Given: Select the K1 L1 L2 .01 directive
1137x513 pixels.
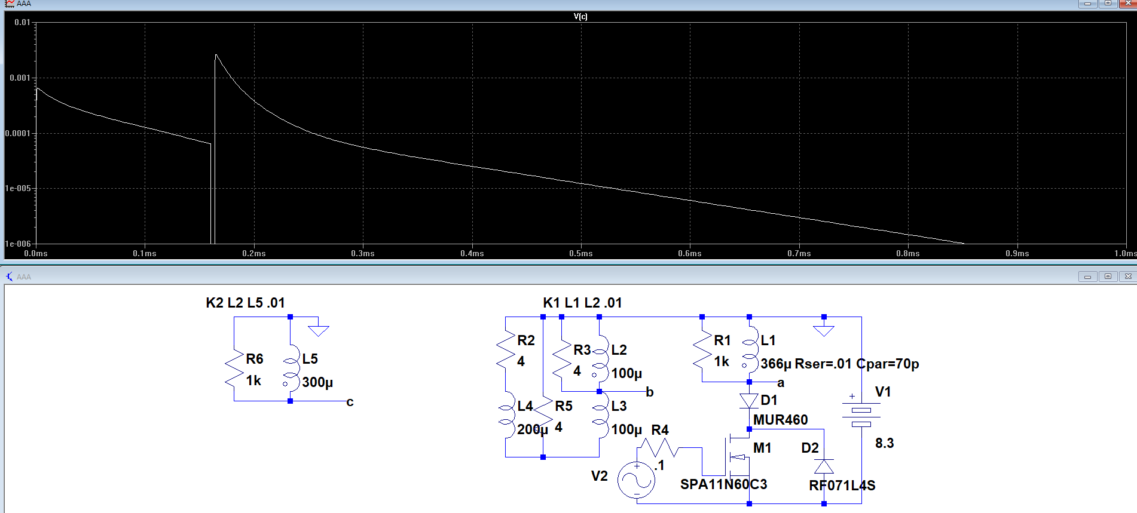Looking at the screenshot, I should [582, 303].
